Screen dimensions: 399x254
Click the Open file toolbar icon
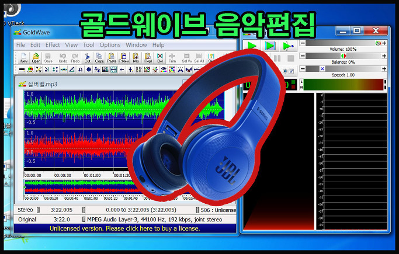36,58
